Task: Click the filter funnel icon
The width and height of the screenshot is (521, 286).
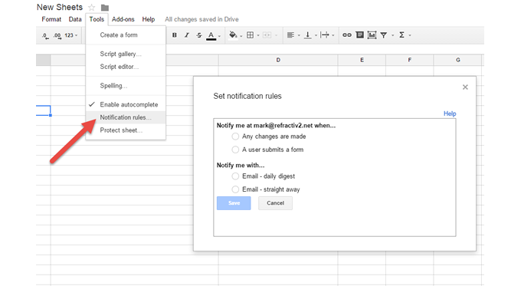Action: pyautogui.click(x=384, y=35)
